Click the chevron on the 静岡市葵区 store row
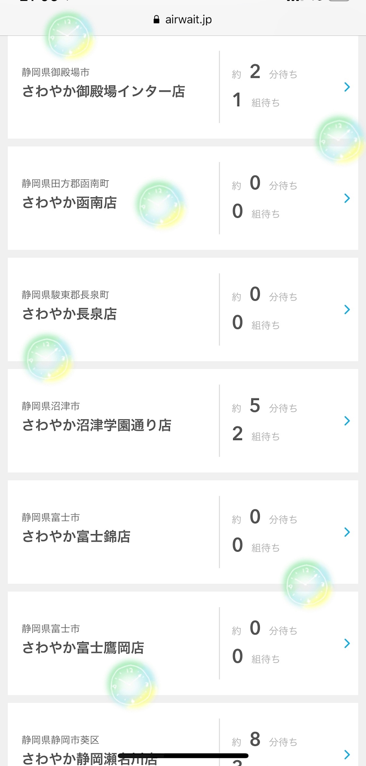 [x=347, y=754]
